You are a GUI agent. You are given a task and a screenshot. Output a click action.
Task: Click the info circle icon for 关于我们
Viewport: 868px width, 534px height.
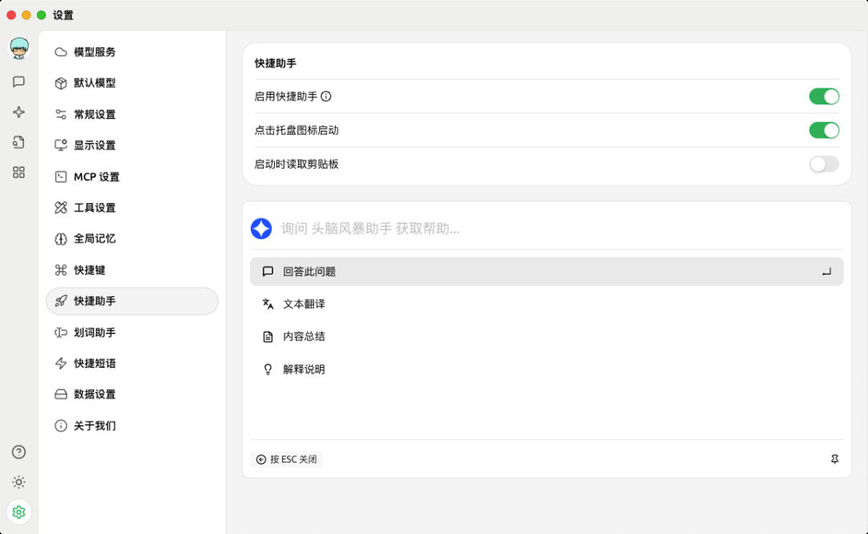point(61,426)
